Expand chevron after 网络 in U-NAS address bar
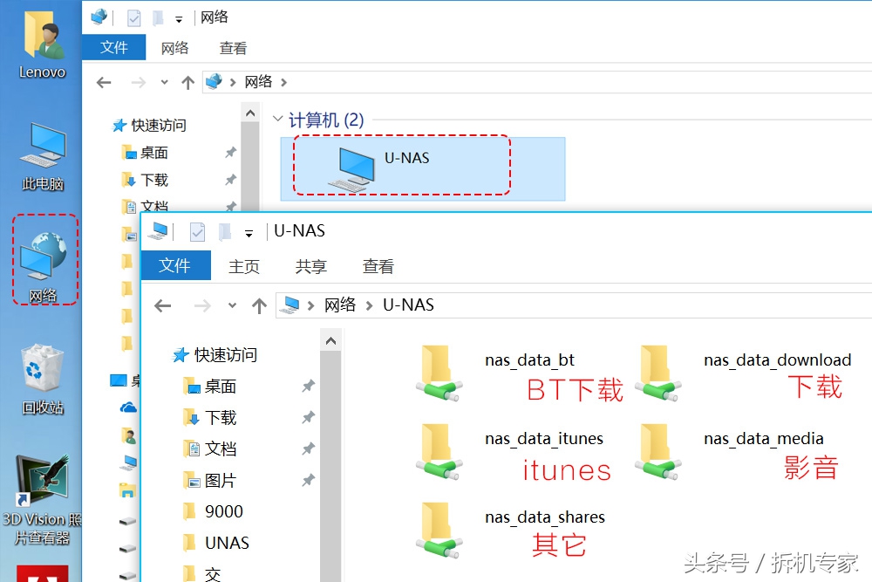This screenshot has height=582, width=872. click(x=369, y=305)
